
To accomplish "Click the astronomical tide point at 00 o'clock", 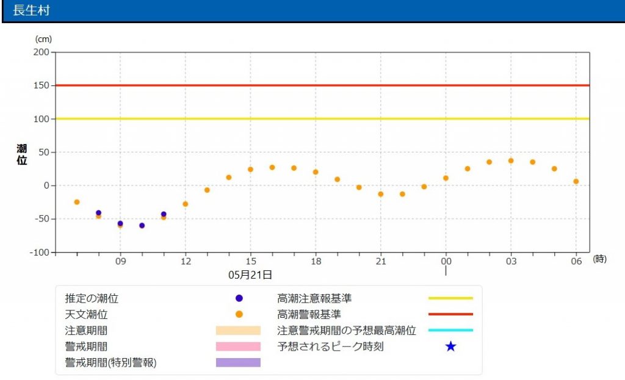I will (x=446, y=178).
